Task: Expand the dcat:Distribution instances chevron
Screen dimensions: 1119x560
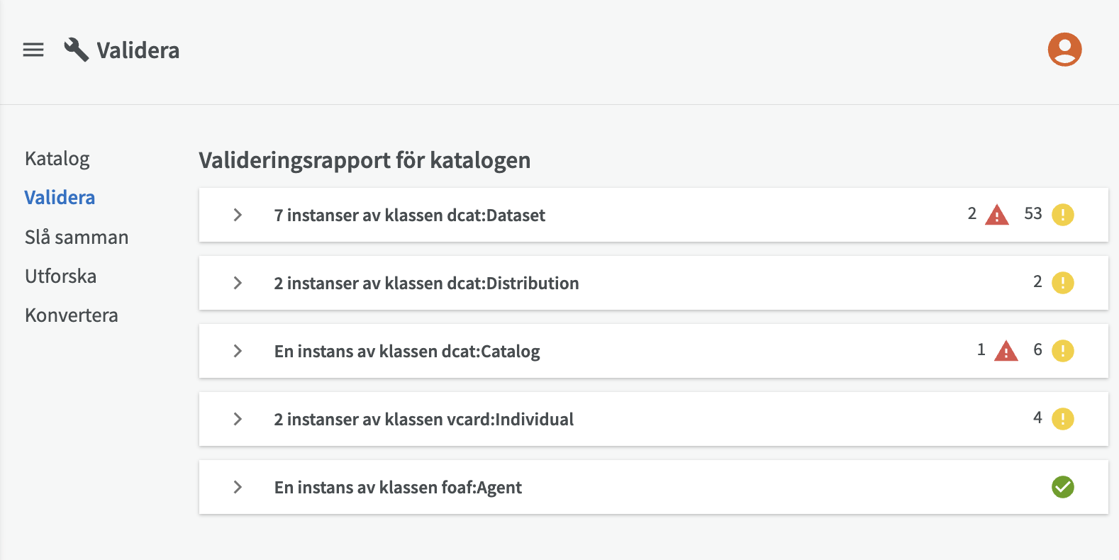Action: (x=238, y=283)
